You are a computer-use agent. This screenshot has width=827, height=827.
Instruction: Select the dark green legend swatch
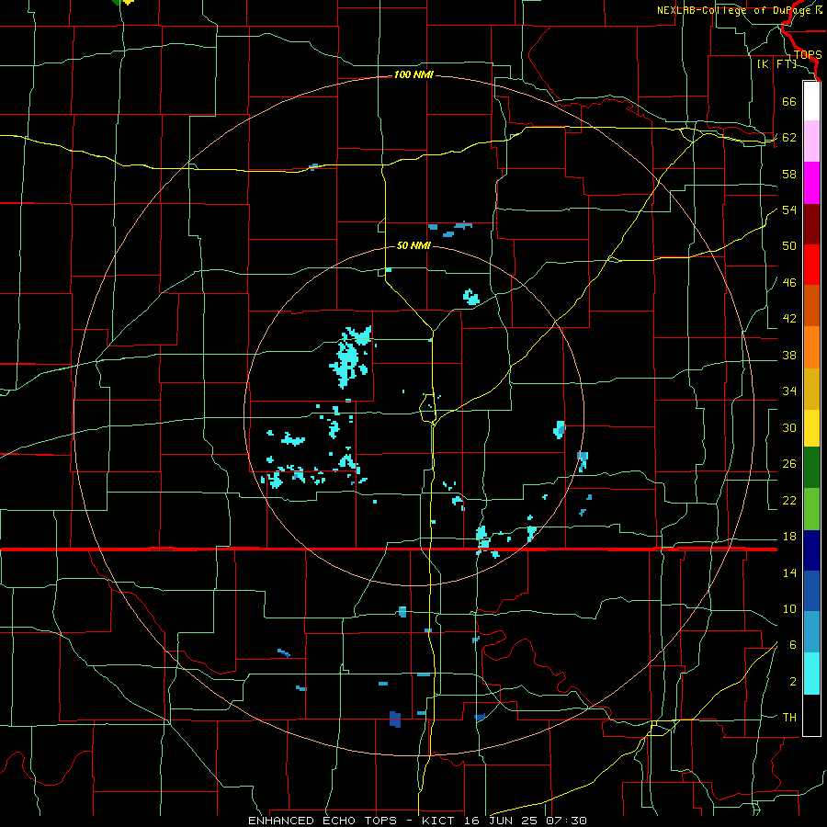(x=811, y=467)
